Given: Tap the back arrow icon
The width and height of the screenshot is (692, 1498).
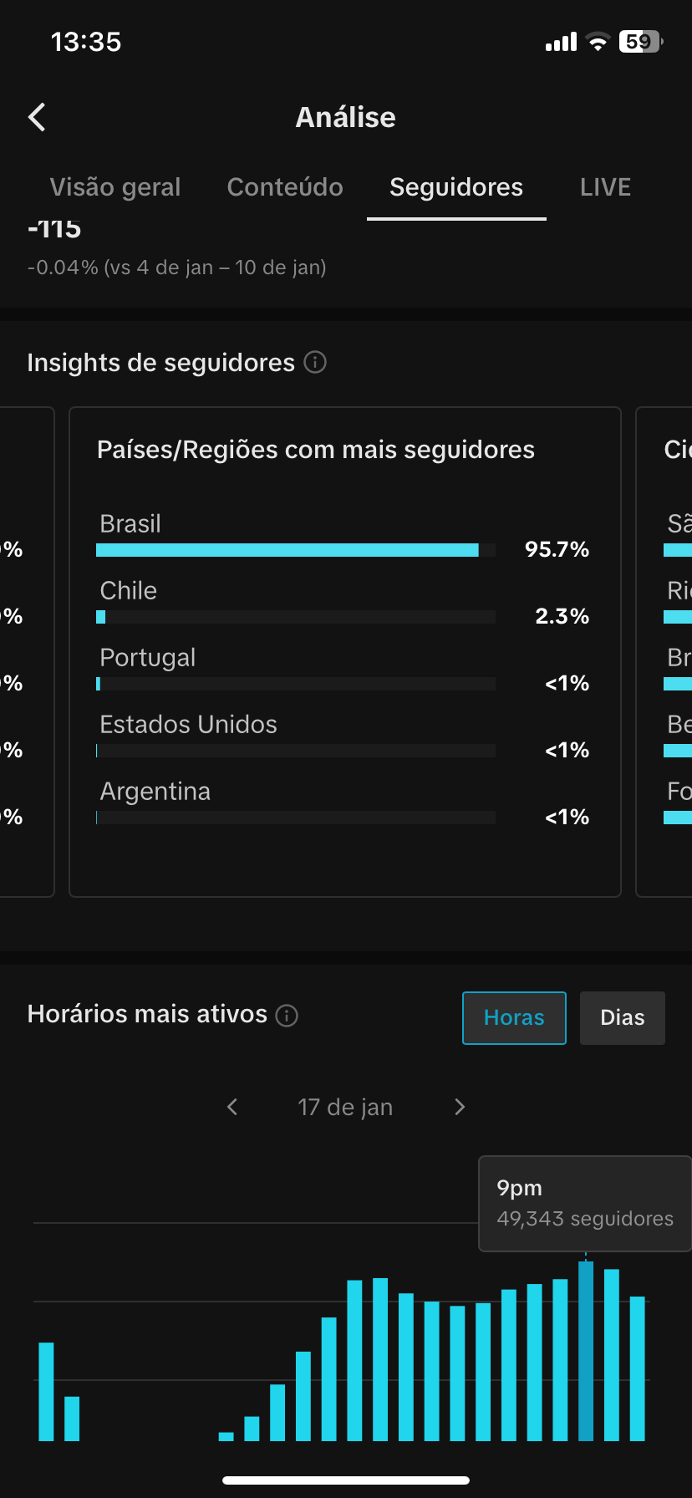Looking at the screenshot, I should coord(37,118).
